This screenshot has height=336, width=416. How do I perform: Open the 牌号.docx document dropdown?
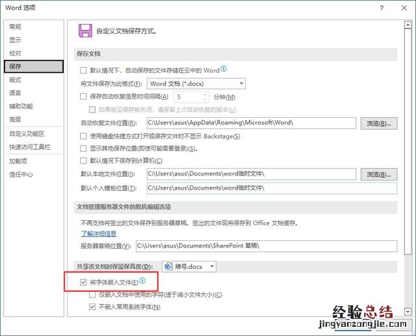(189, 266)
